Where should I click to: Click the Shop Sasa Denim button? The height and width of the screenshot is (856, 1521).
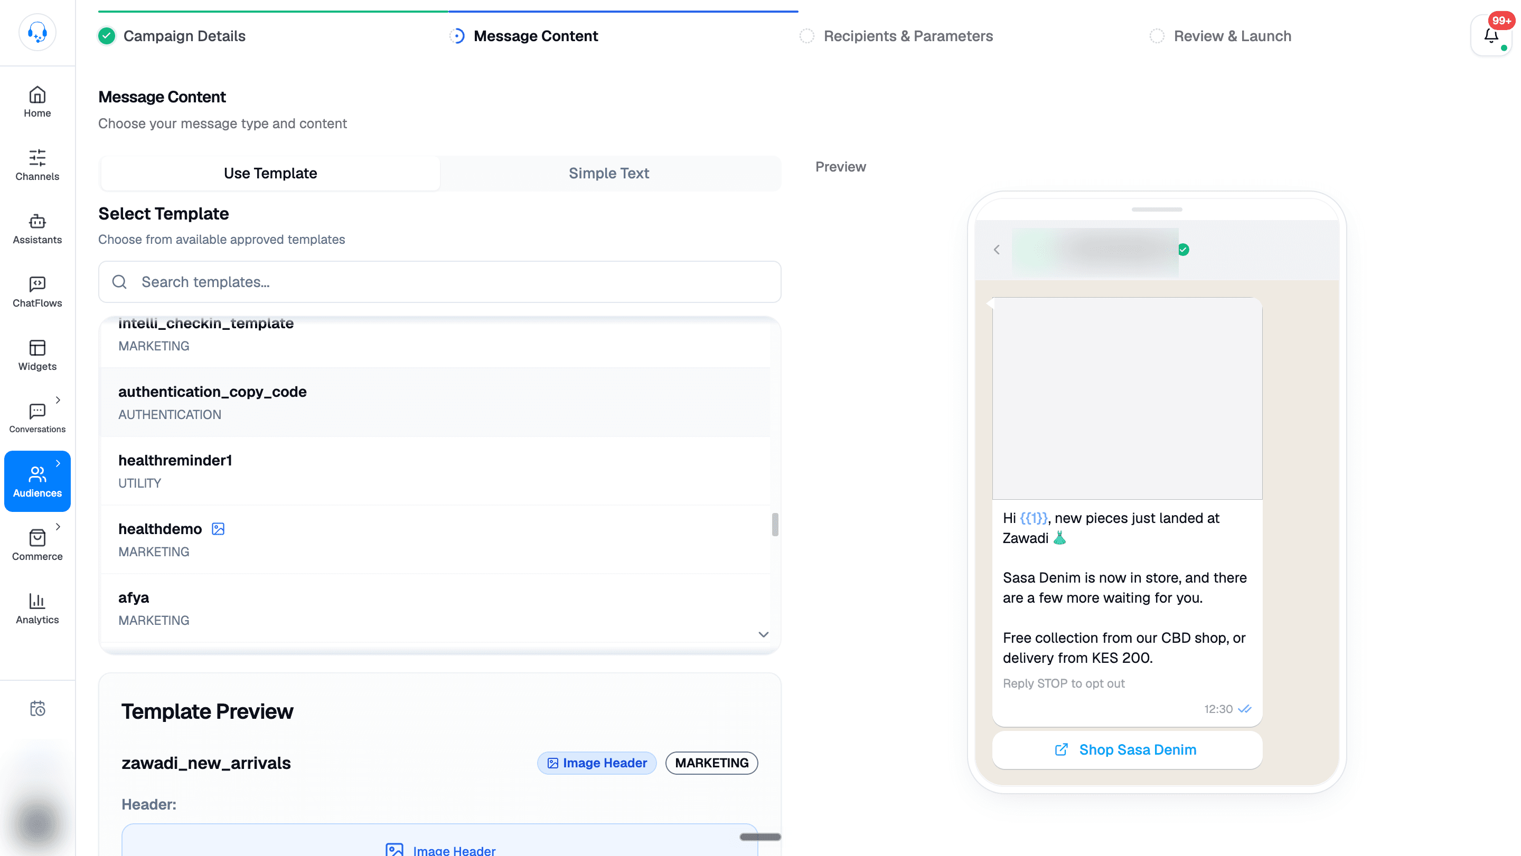1127,749
